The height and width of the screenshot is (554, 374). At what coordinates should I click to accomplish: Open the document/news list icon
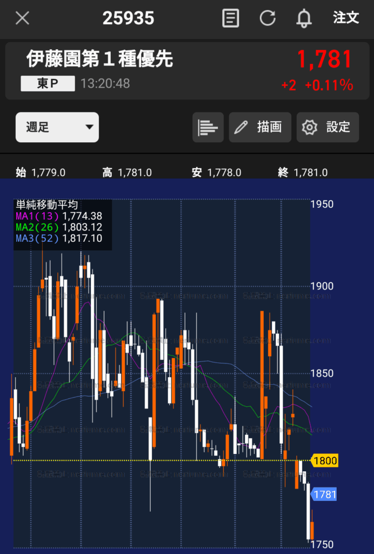(230, 18)
